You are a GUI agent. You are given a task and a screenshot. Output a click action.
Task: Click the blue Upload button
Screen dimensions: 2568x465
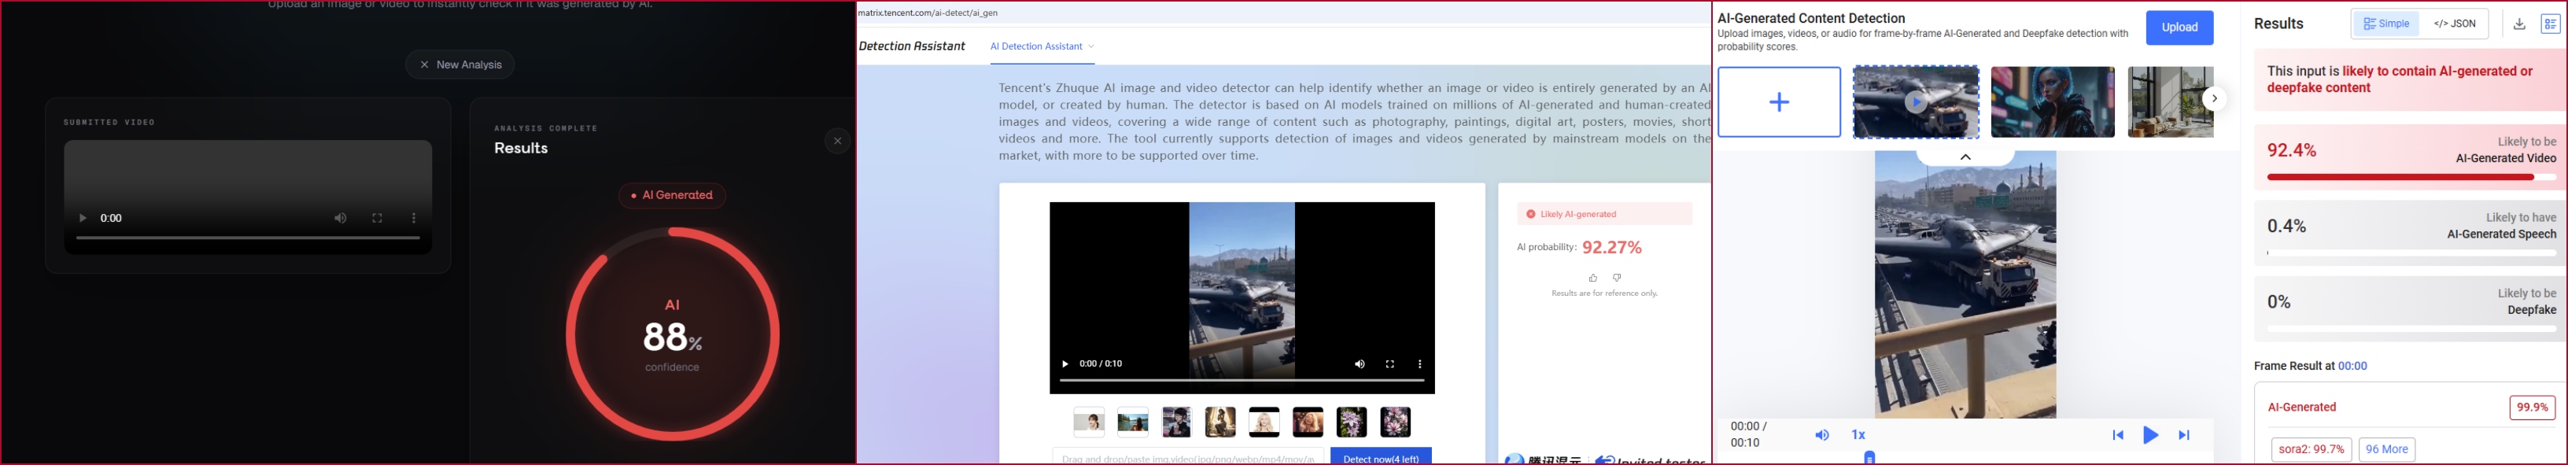pyautogui.click(x=2179, y=28)
